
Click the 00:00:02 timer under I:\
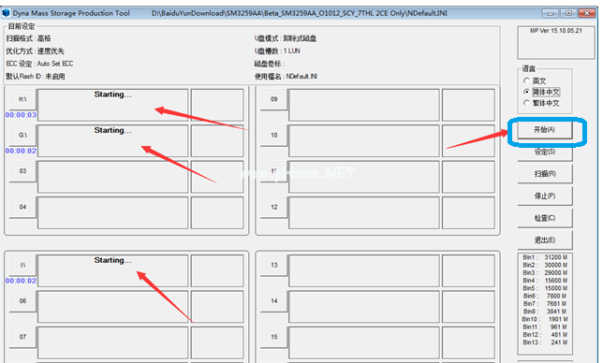(x=21, y=281)
